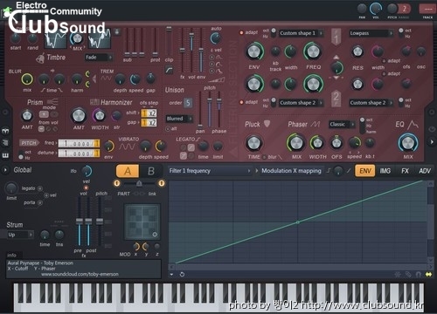437x314 pixels.
Task: Click the yellow snap arrows icon
Action: pyautogui.click(x=428, y=274)
